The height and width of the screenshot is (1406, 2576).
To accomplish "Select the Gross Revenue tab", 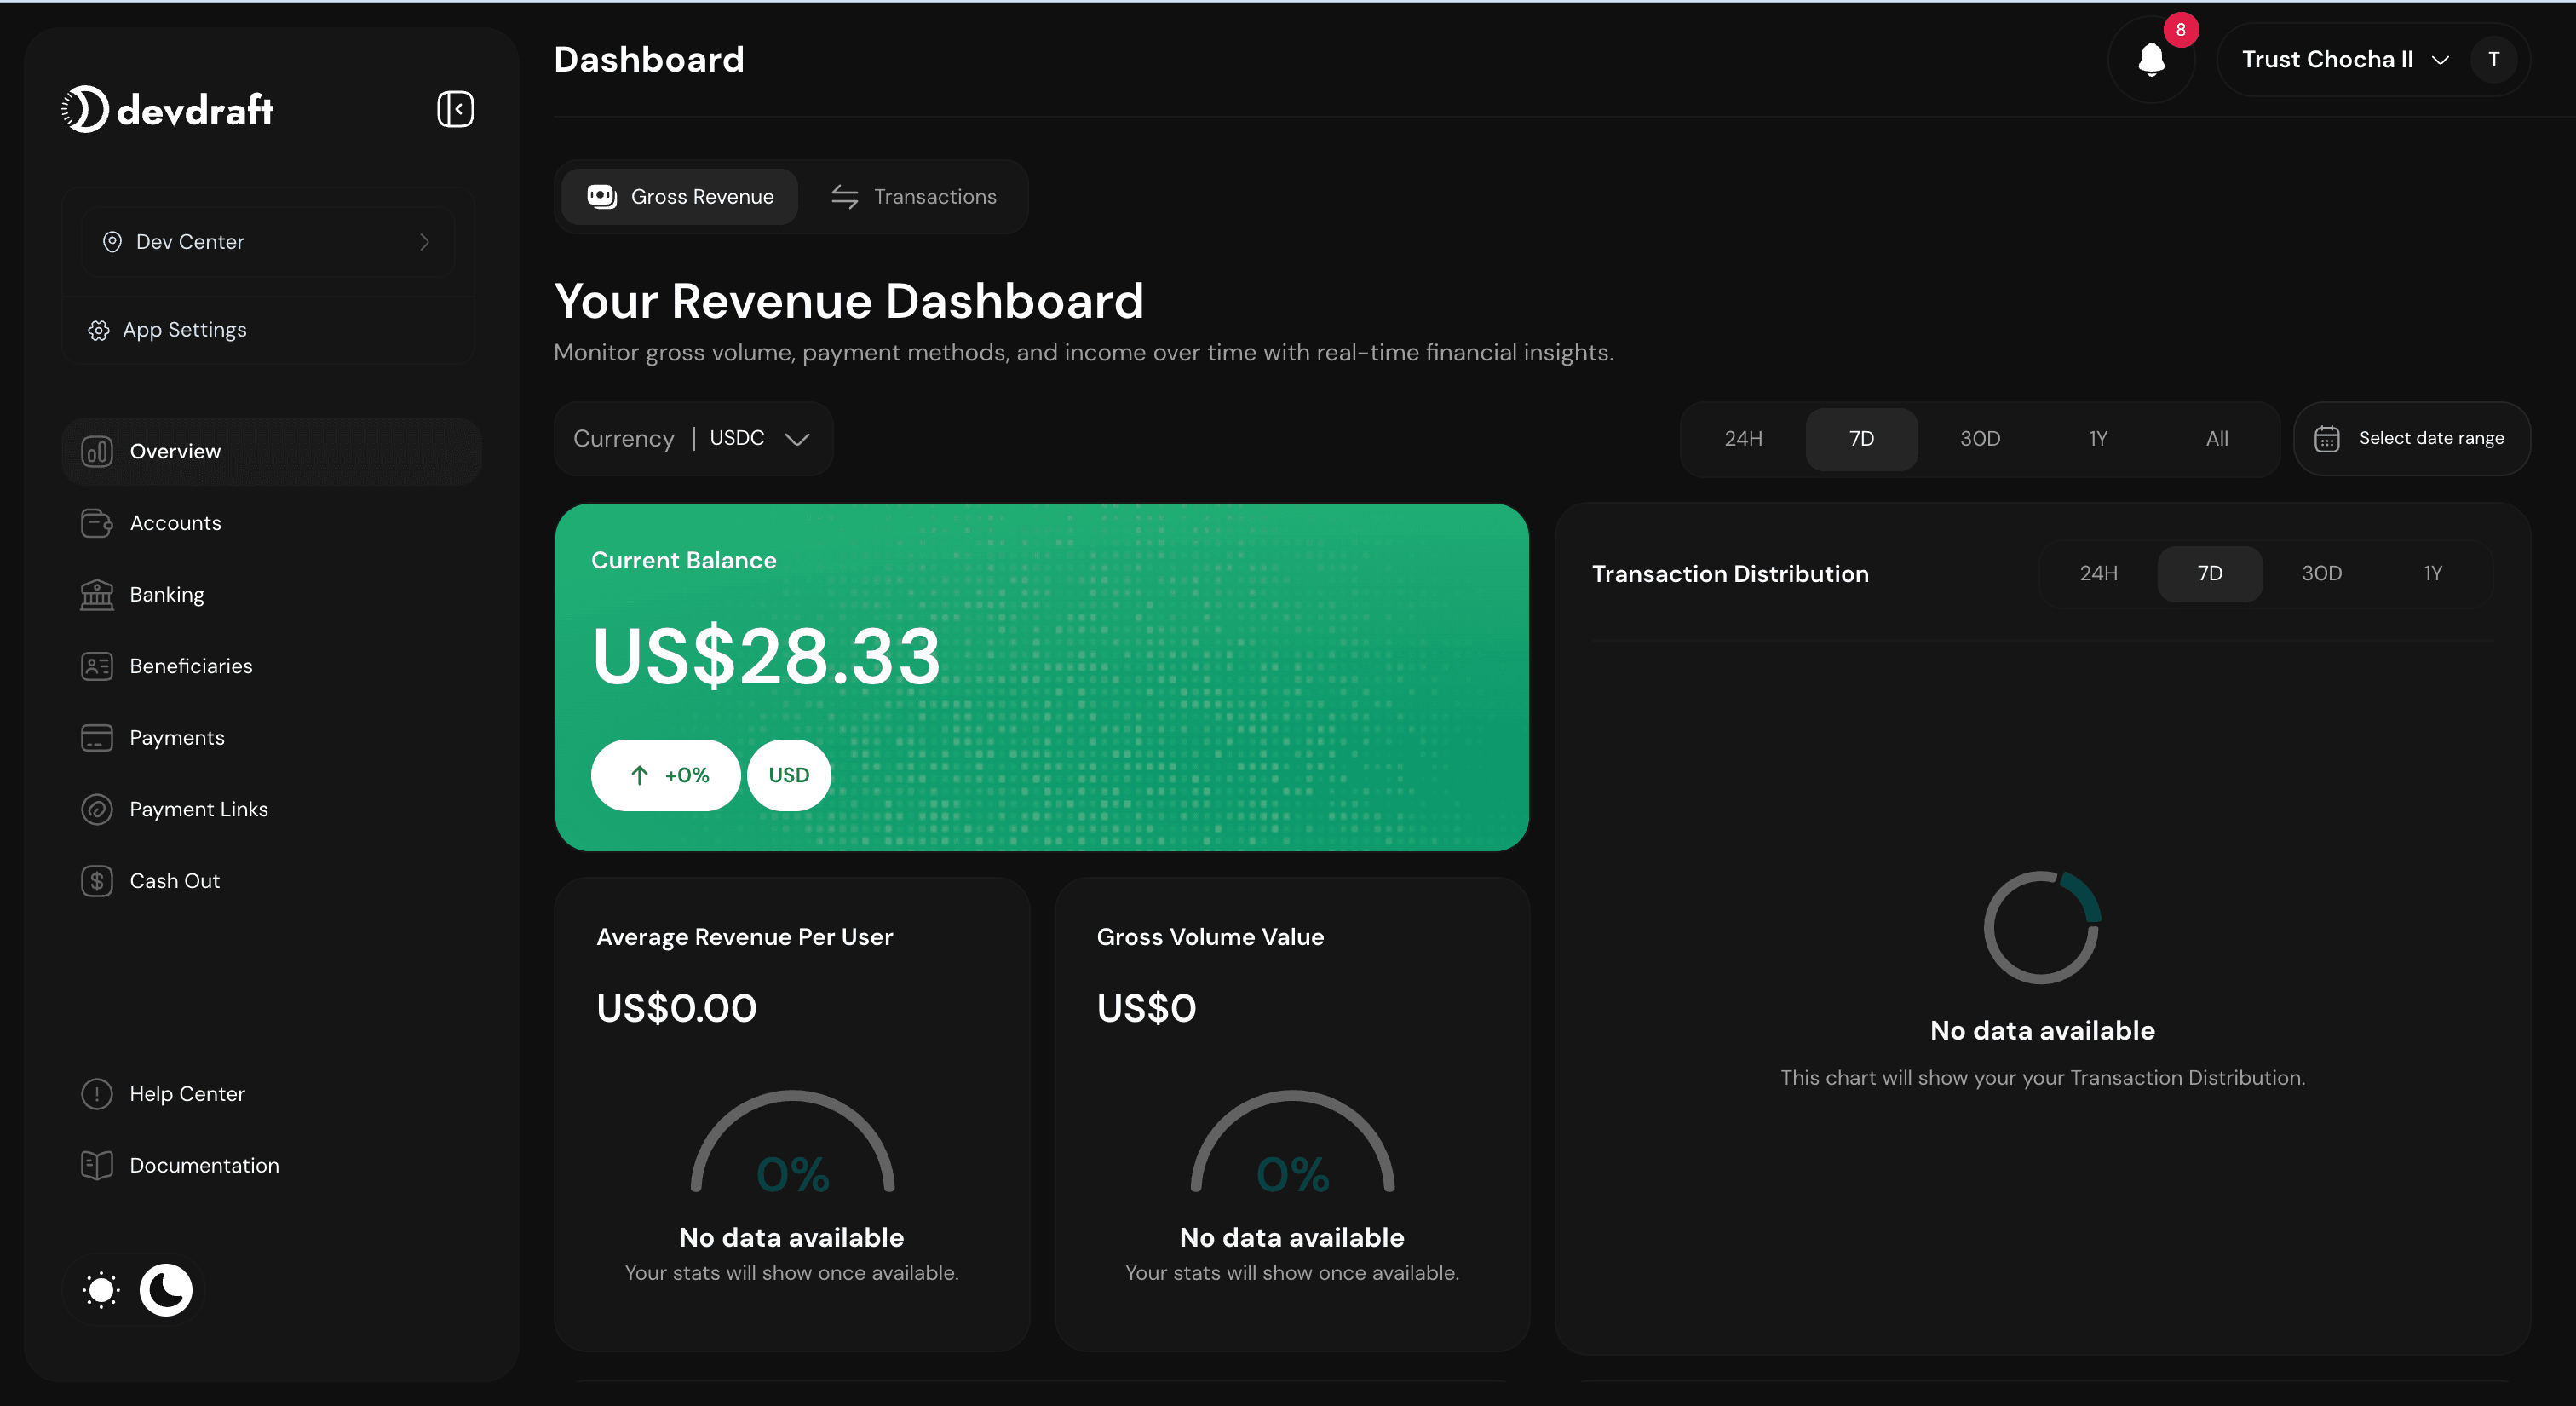I will tap(680, 196).
